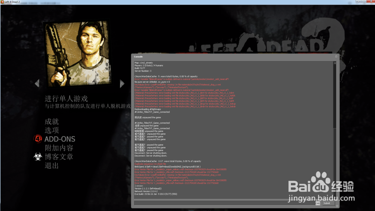Select the 'BinkOpen' background video line
This screenshot has width=375, height=211.
click(x=167, y=167)
